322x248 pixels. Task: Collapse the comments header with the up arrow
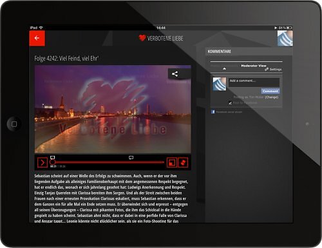click(224, 69)
